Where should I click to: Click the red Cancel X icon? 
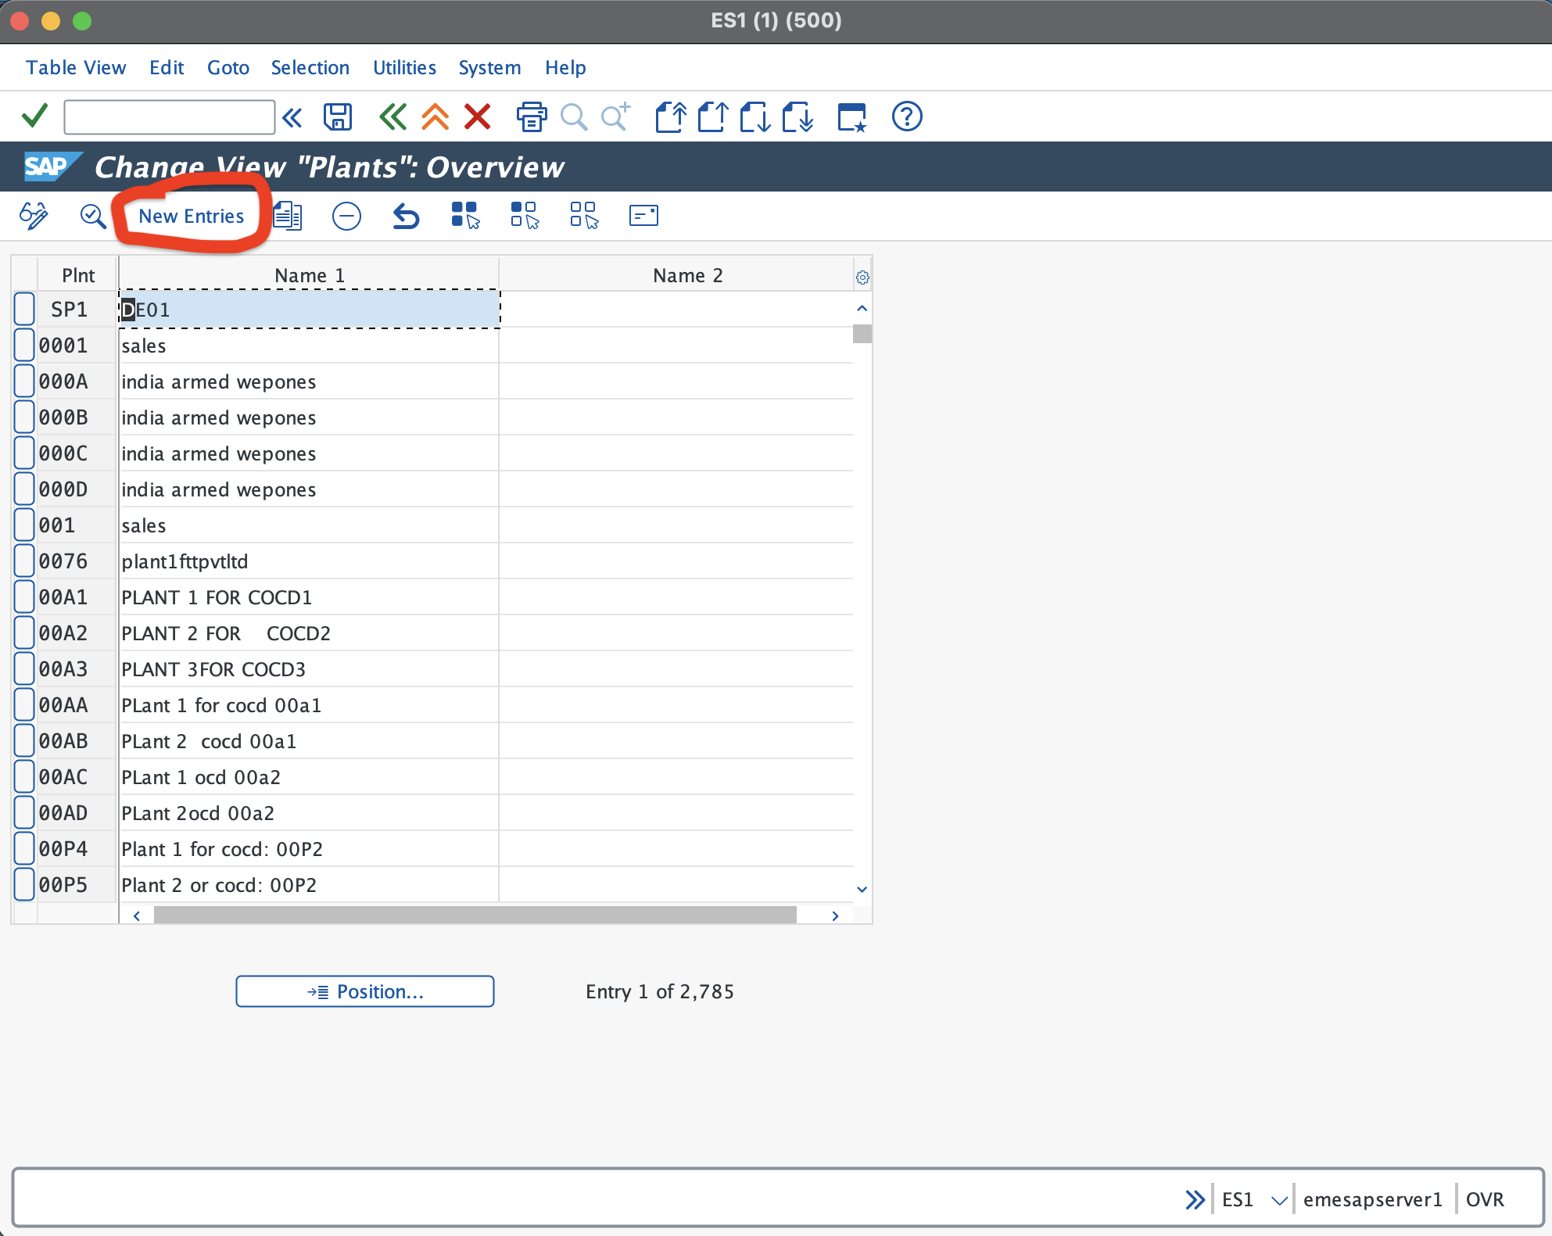(477, 117)
